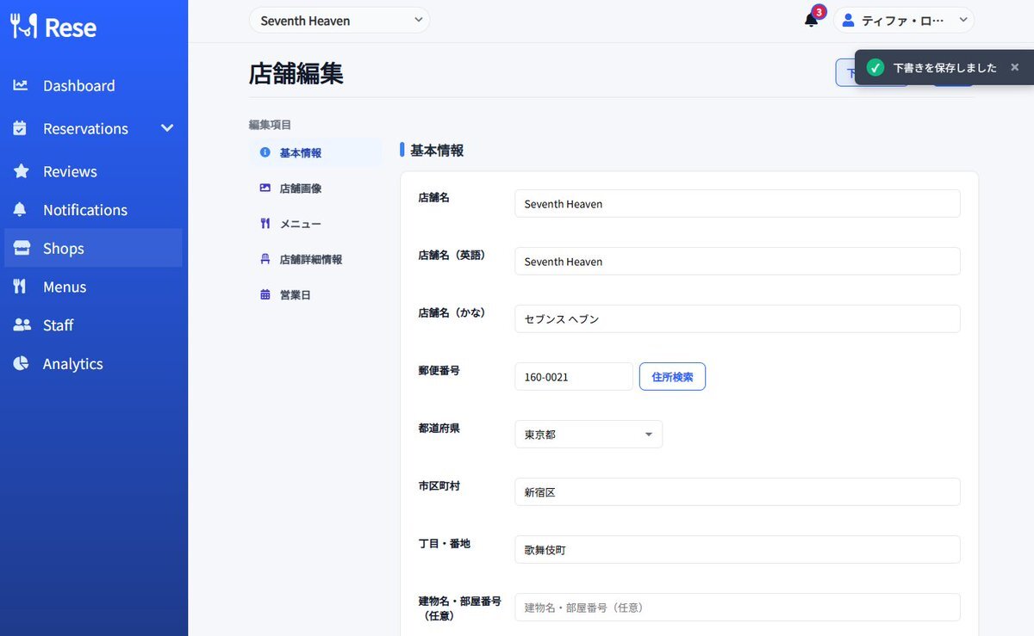Screen dimensions: 1034x636
Task: Focus the 建物名・部屋番号 field
Action: pos(737,608)
